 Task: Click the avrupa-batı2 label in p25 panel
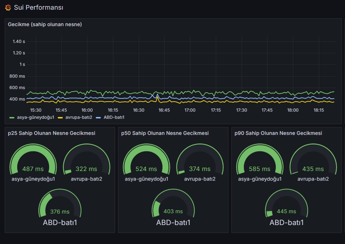tap(86, 179)
